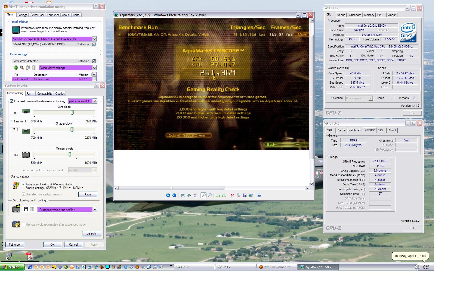Go to previous image in Picture Viewer
This screenshot has height=285, width=457.
tap(168, 195)
